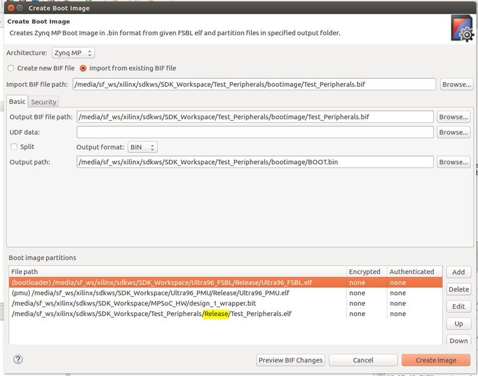The height and width of the screenshot is (376, 478).
Task: Click the File path column header
Action: click(178, 272)
